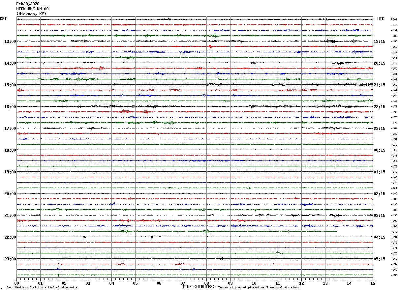Click the 03:15 UTC row label
The height and width of the screenshot is (292, 399).
pos(380,216)
